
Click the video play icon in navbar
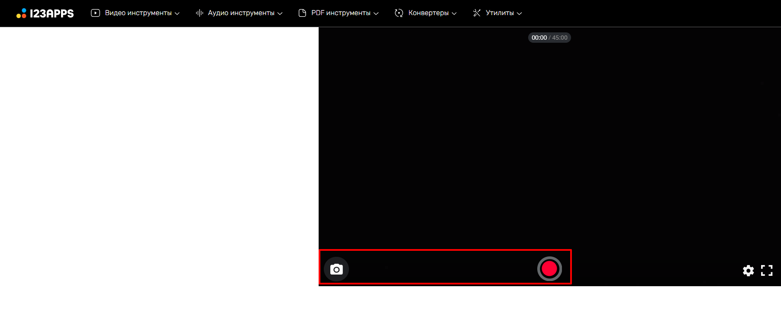coord(96,13)
